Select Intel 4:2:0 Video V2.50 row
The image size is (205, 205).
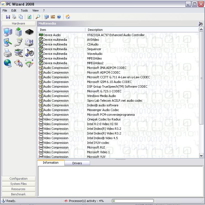click(x=119, y=124)
